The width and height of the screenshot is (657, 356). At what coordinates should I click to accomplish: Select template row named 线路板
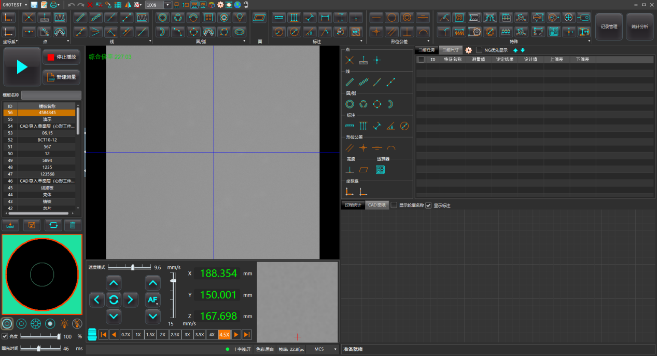click(x=47, y=188)
